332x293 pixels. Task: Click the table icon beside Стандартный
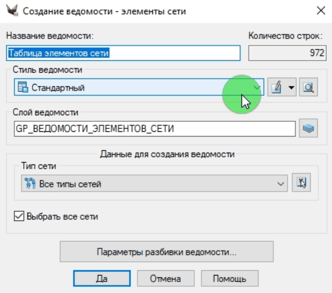click(22, 87)
